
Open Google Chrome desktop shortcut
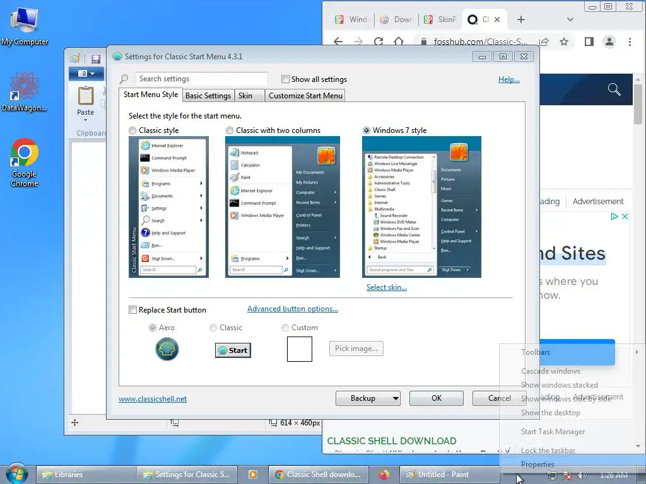24,163
